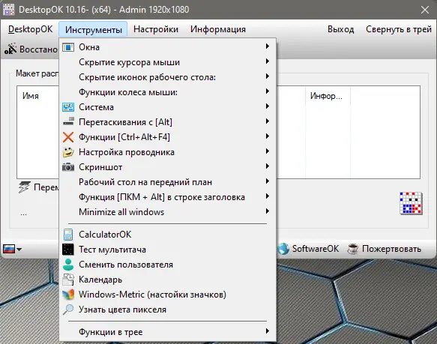
Task: Click the Имя column header
Action: pos(31,96)
